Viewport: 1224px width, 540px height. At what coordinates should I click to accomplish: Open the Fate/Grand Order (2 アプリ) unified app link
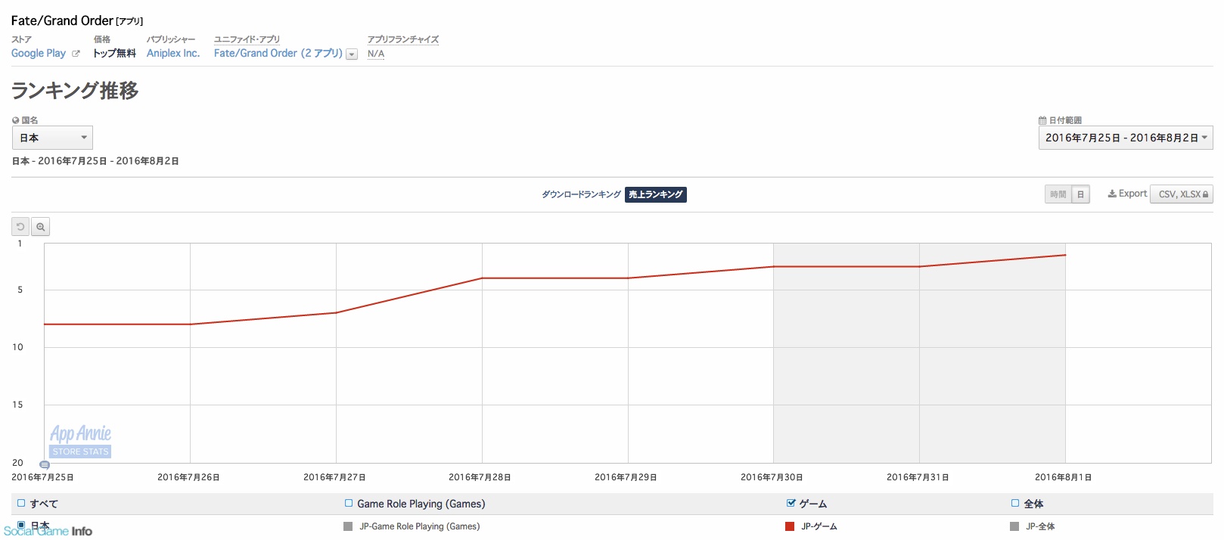pyautogui.click(x=278, y=54)
